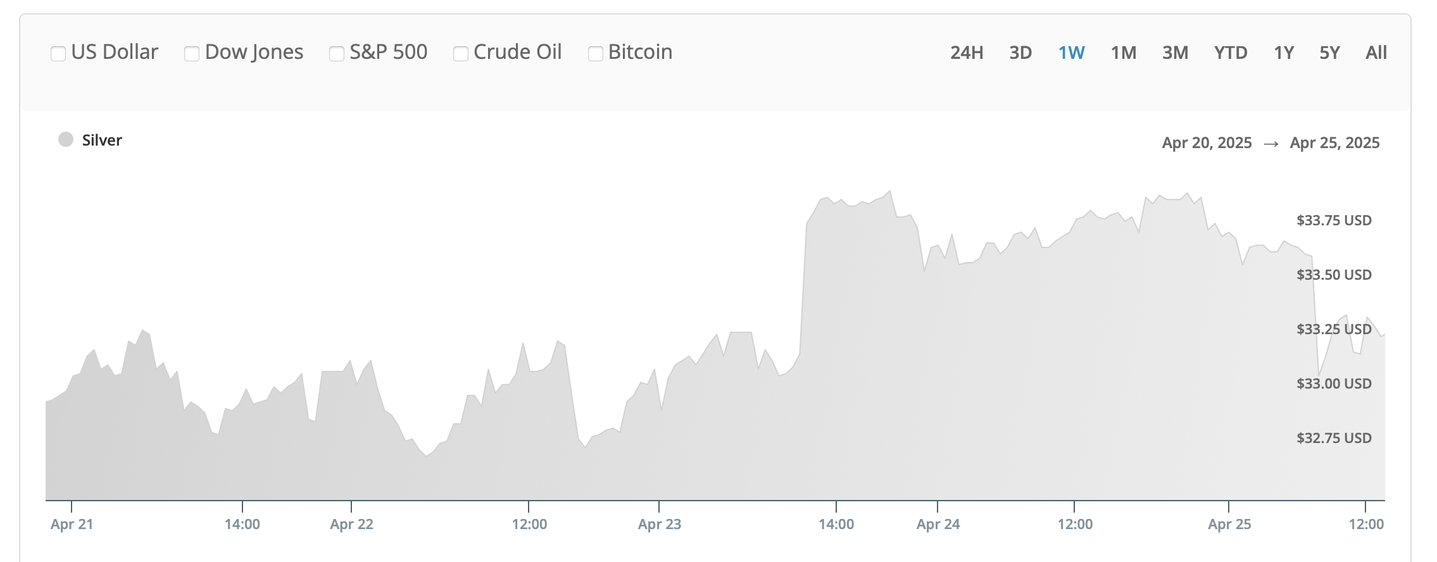The image size is (1437, 562).
Task: Toggle the Silver series legend label
Action: (102, 140)
